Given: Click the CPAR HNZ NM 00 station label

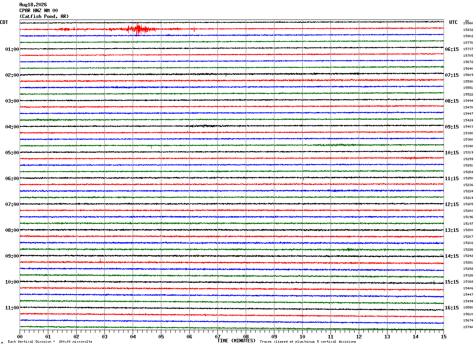Looking at the screenshot, I should (38, 11).
